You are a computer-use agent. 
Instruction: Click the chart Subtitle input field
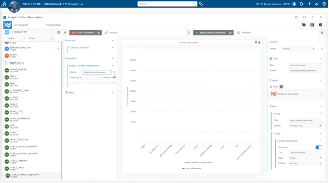[x=305, y=71]
